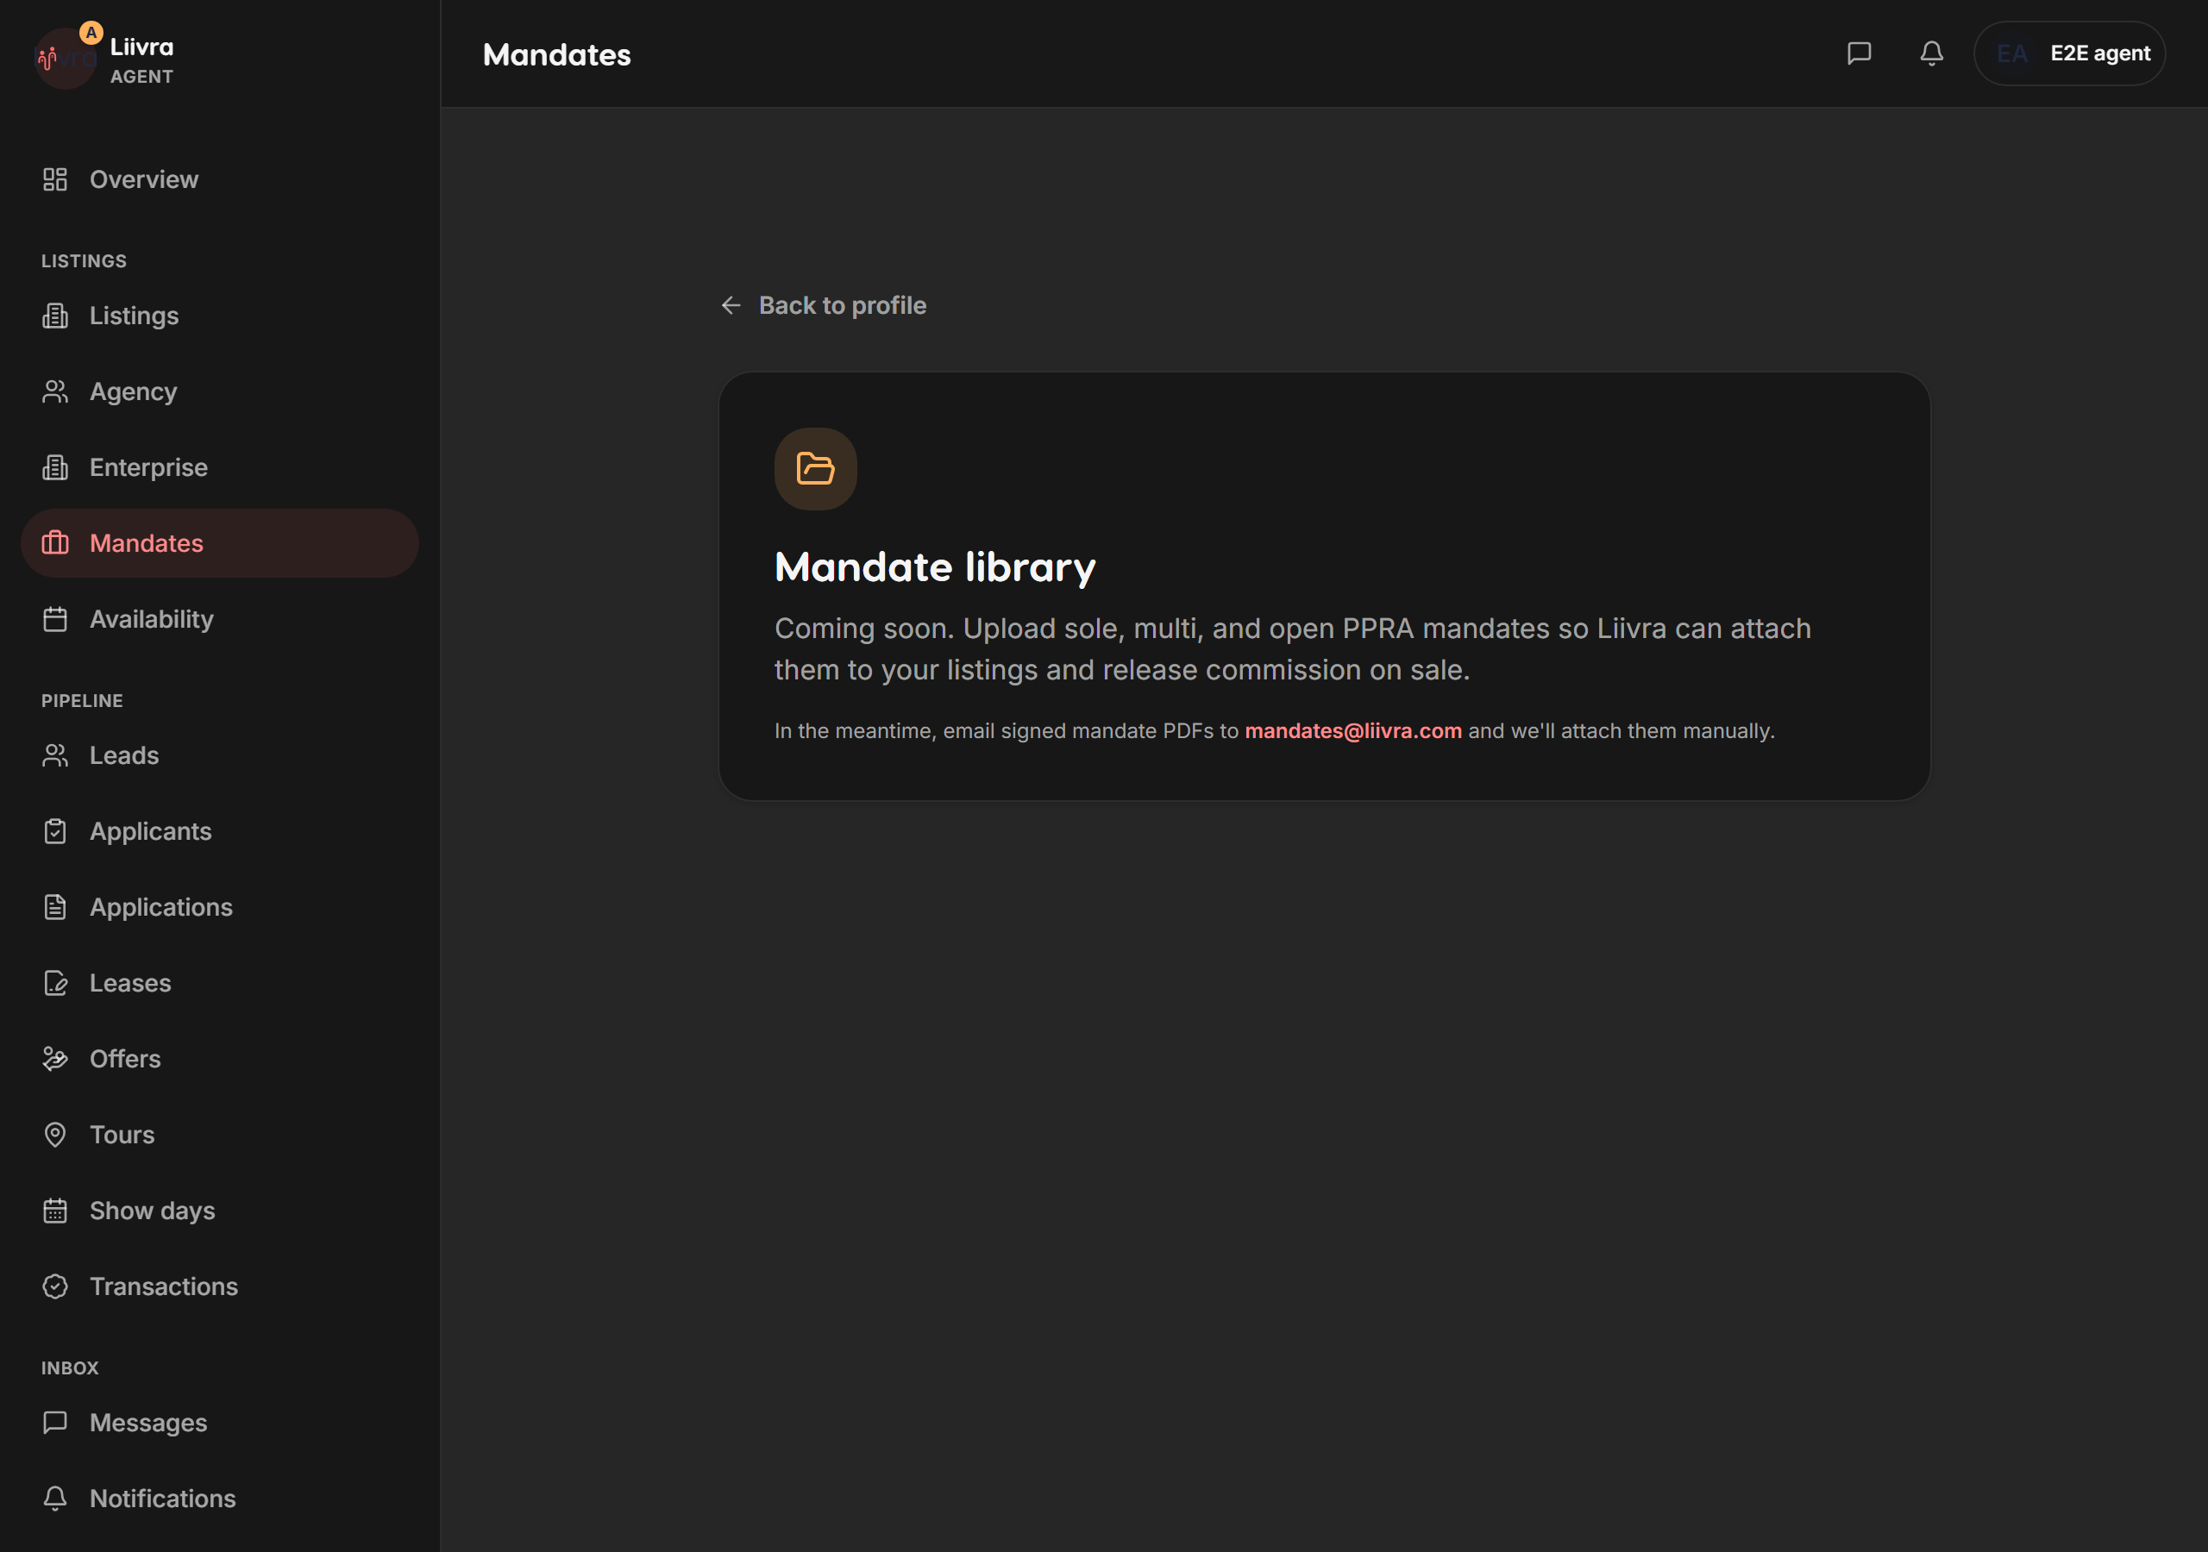
Task: Click the Overview dashboard grid icon
Action: pos(55,180)
